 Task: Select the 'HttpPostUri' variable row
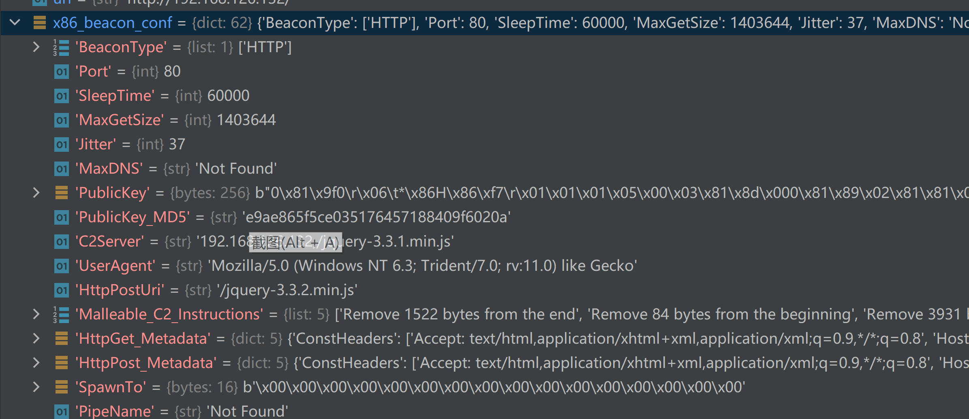[x=484, y=290]
